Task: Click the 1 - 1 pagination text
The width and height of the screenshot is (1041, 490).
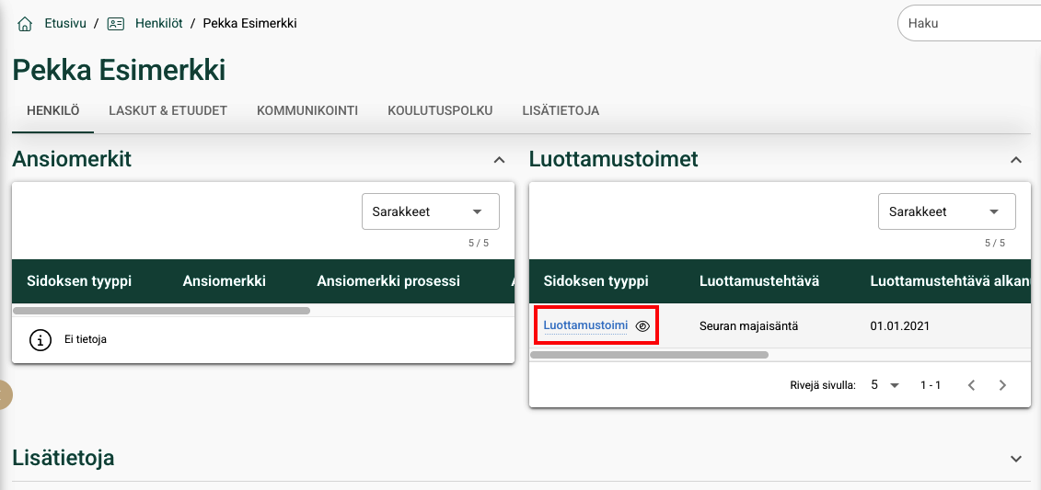Action: click(931, 385)
